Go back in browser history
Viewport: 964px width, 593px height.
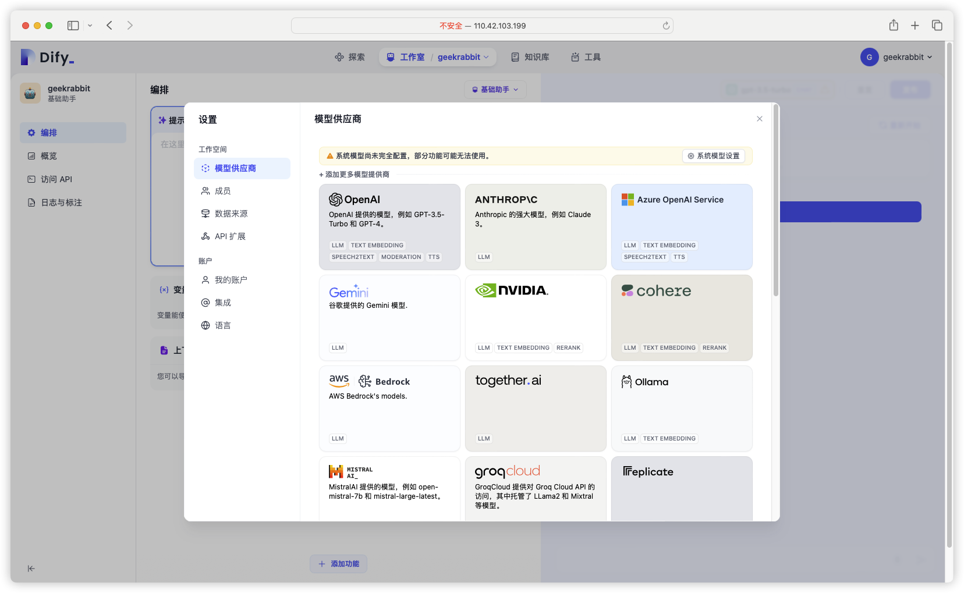click(x=109, y=26)
